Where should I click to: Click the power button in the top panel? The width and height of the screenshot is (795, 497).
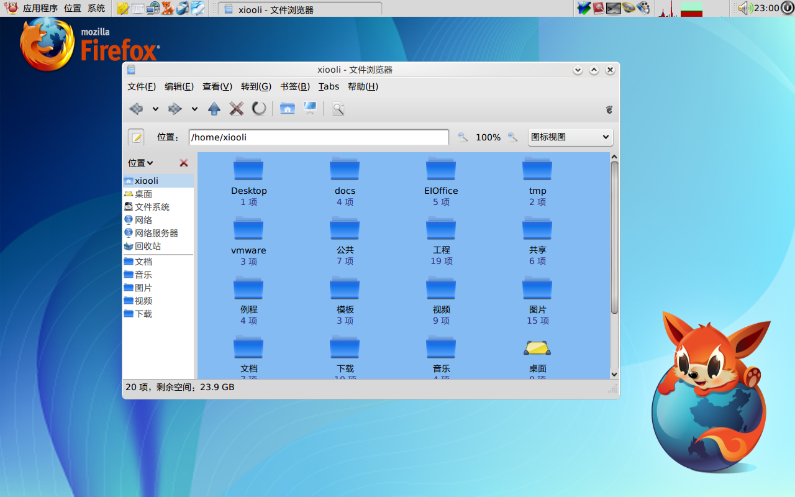coord(786,8)
